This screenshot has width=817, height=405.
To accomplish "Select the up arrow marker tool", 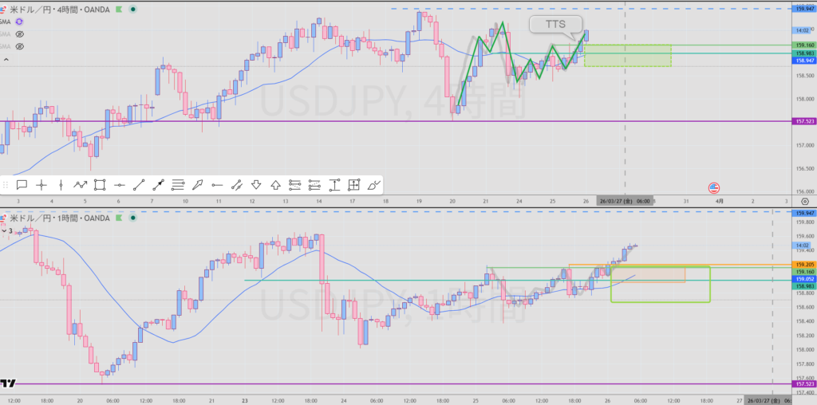I will coord(275,185).
